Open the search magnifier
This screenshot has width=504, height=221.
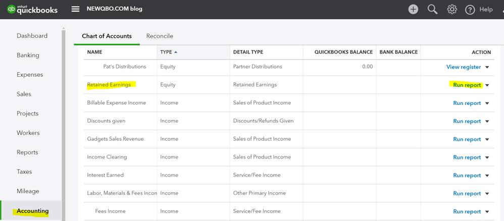(x=432, y=9)
